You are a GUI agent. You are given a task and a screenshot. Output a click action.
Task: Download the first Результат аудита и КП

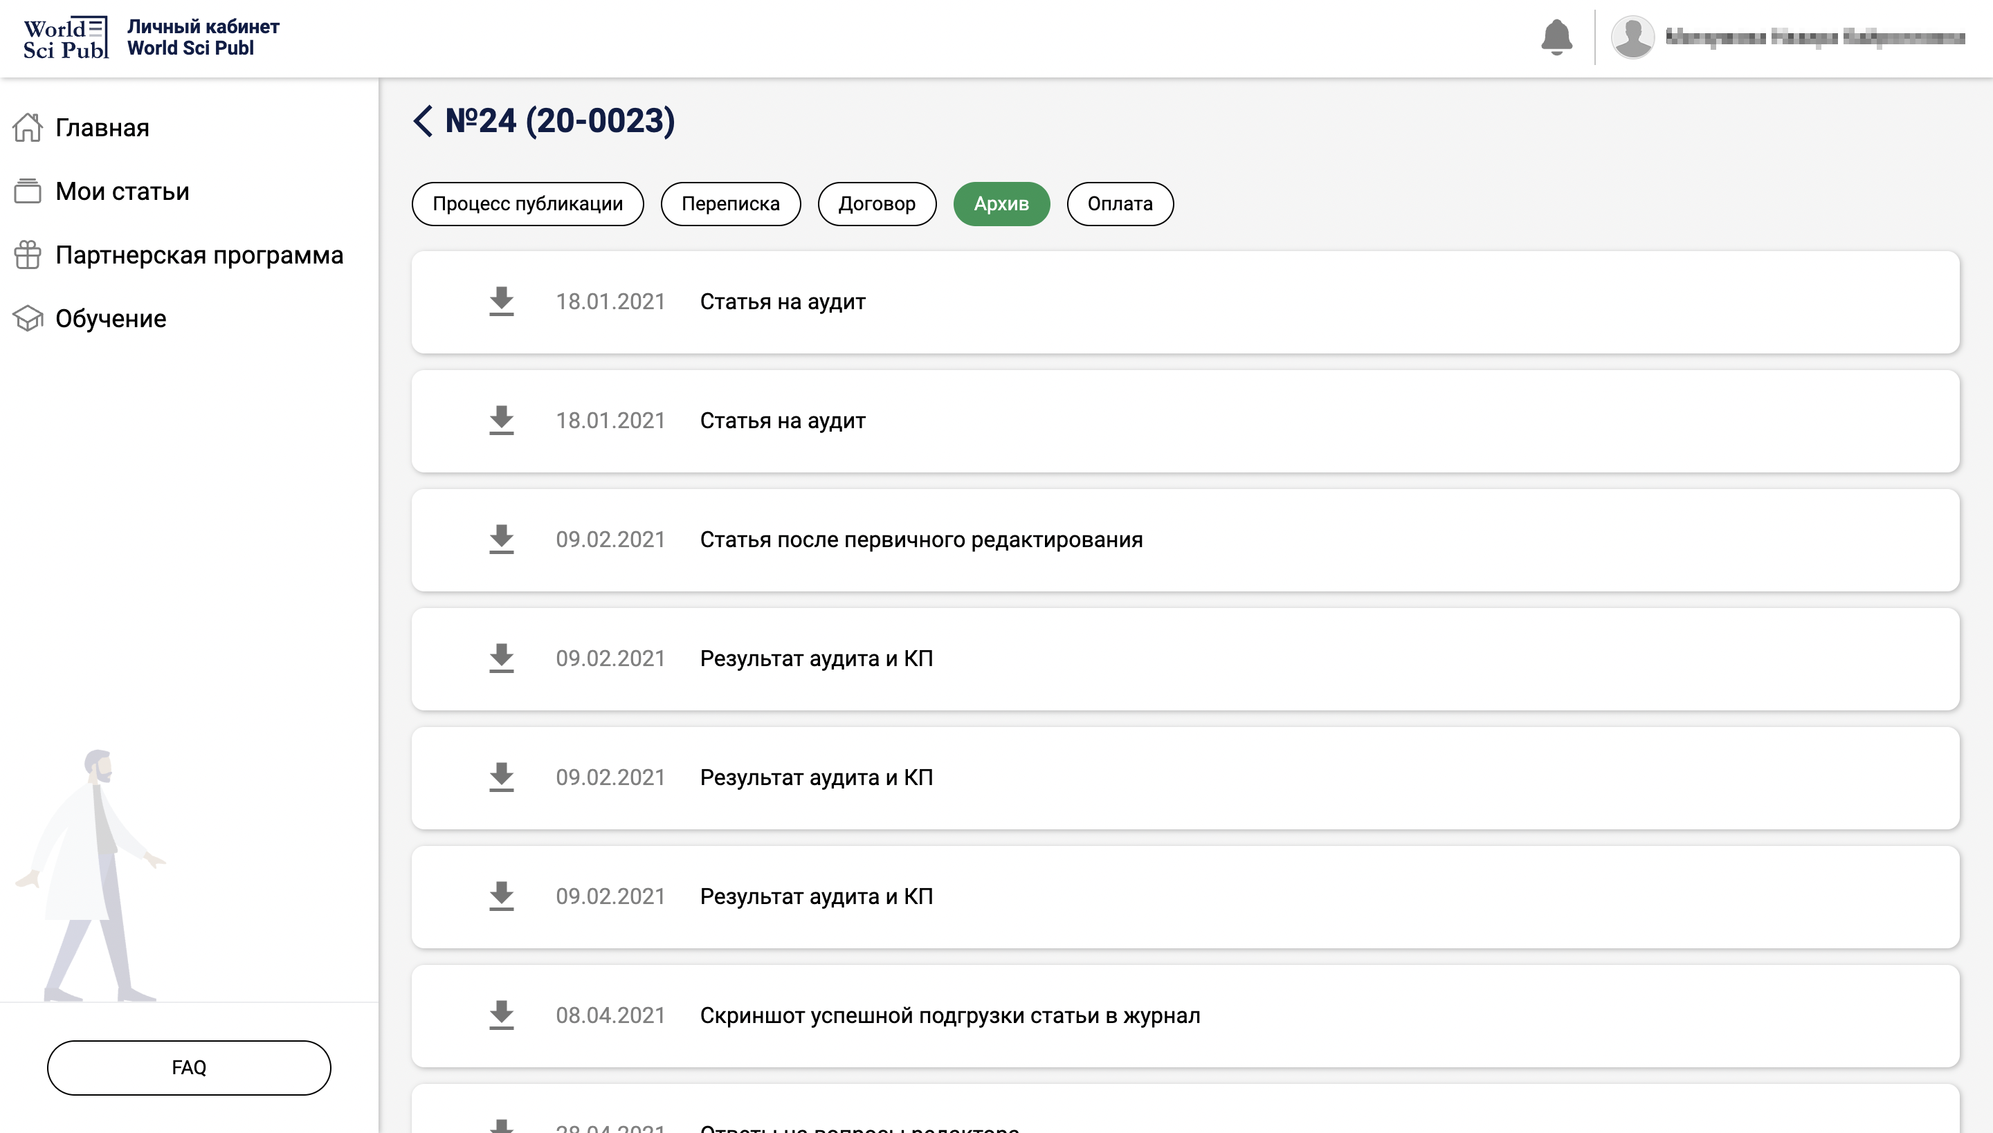click(x=501, y=659)
